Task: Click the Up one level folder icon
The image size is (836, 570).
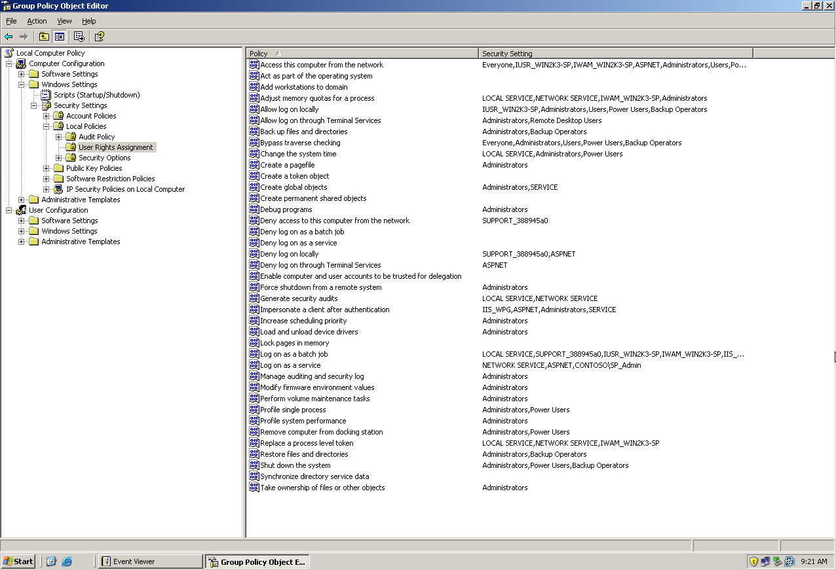Action: 44,37
